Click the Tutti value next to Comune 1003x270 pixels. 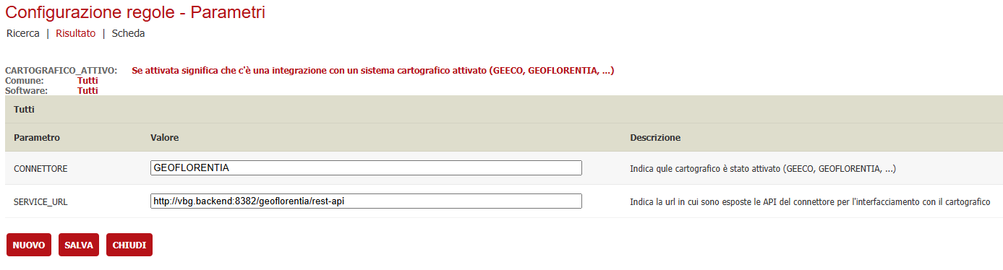[x=88, y=81]
